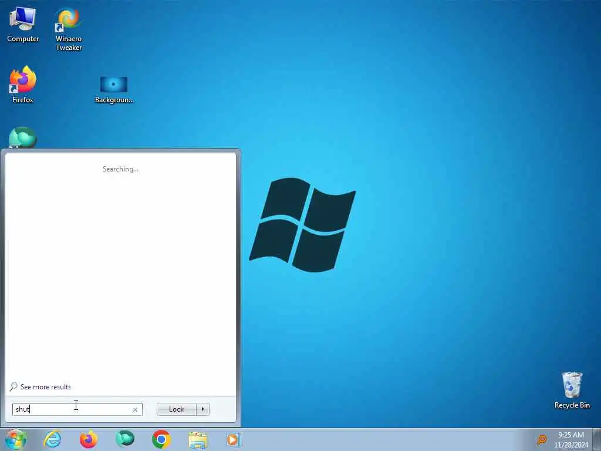Launch Internet Explorer from the taskbar
The width and height of the screenshot is (601, 451).
tap(52, 439)
